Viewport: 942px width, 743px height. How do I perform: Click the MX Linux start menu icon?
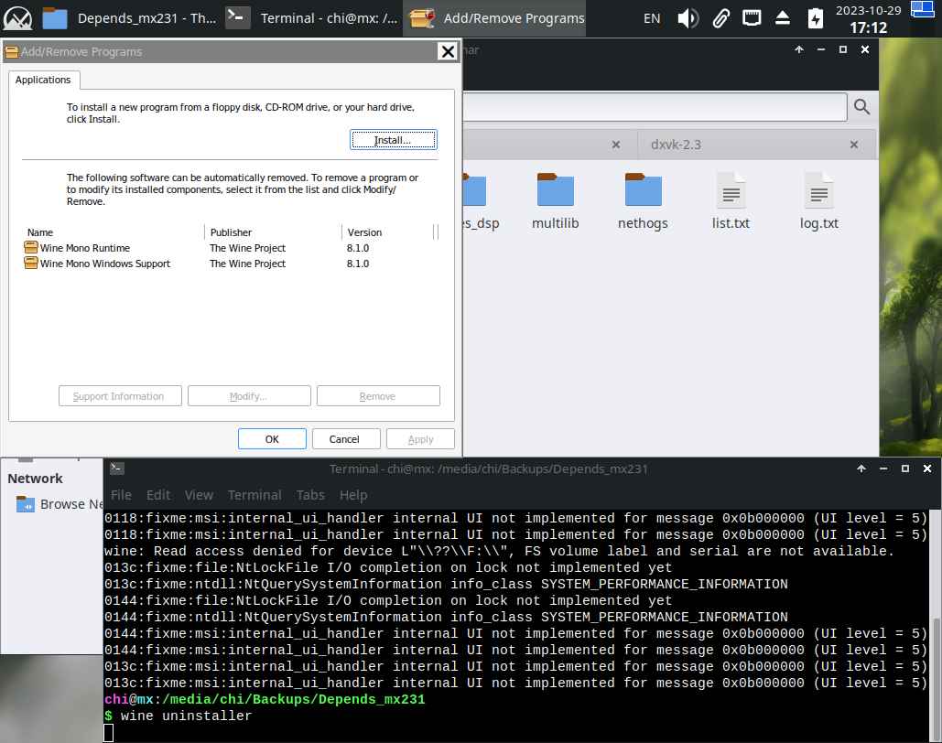pos(17,18)
